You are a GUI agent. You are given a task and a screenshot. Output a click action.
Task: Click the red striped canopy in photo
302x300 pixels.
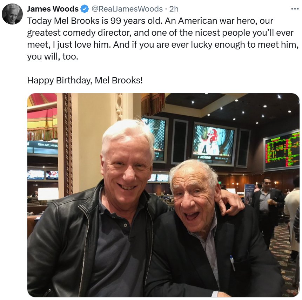tap(42, 117)
